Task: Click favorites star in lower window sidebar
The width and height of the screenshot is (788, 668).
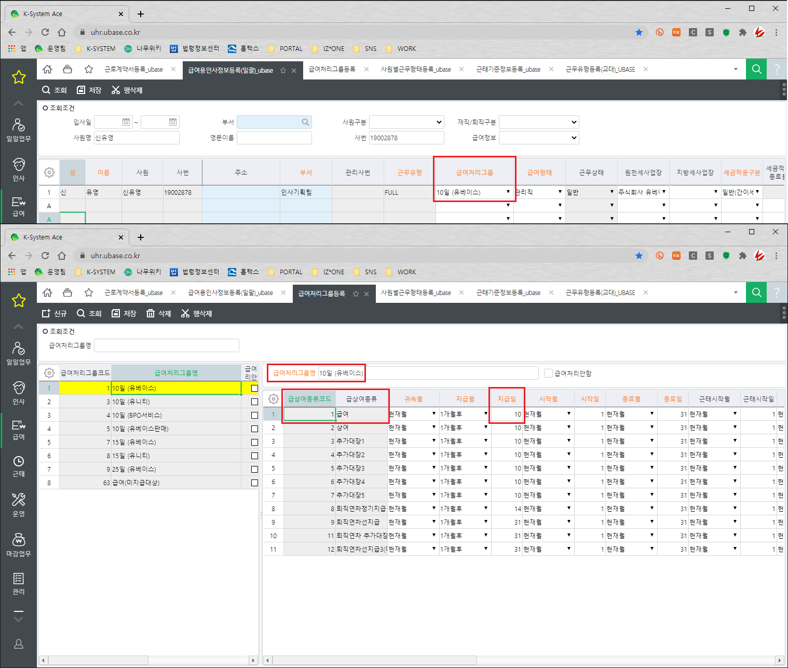Action: [x=19, y=301]
